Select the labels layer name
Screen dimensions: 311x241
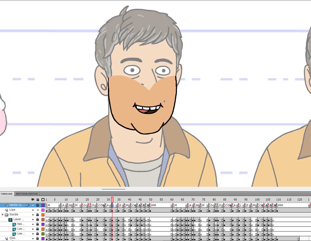[x=16, y=205]
